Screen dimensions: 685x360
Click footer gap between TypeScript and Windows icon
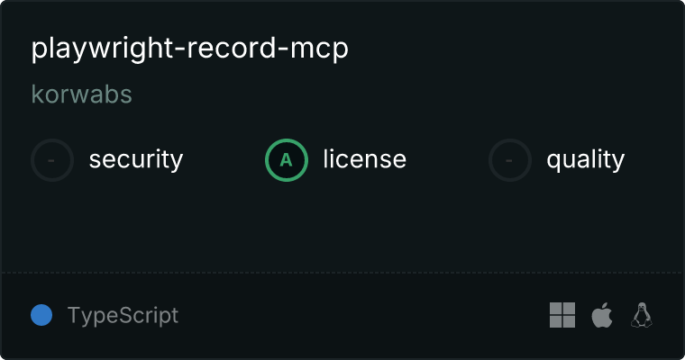tap(362, 315)
